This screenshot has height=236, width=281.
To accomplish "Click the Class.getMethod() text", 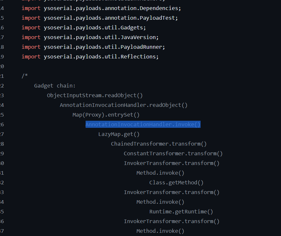I will point(176,183).
